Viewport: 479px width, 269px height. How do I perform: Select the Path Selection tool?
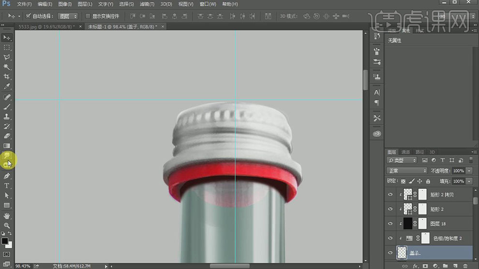(7, 196)
